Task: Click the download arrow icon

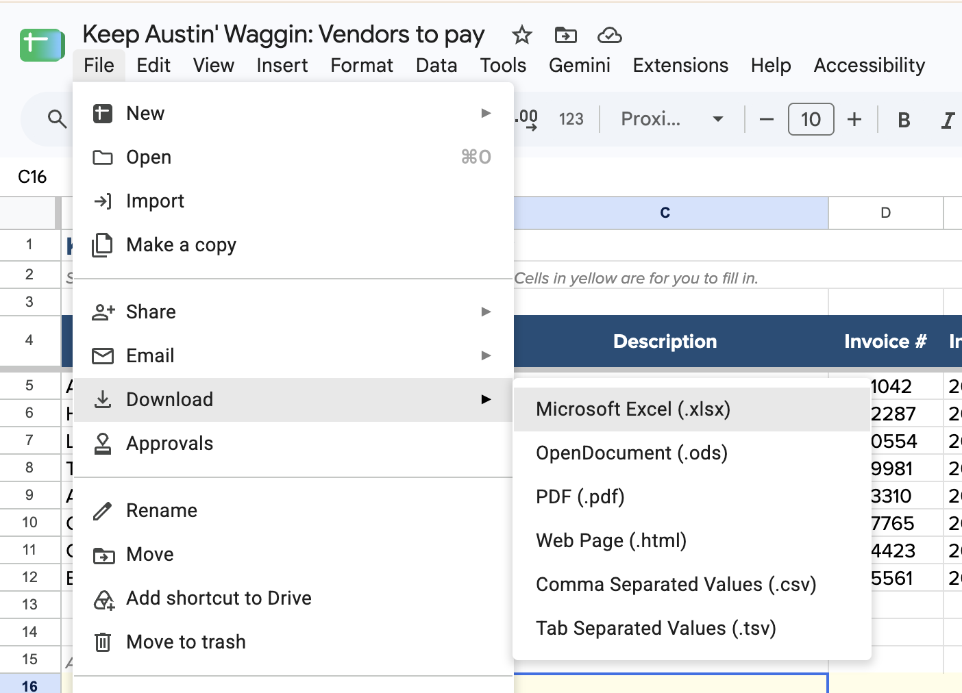Action: click(103, 400)
